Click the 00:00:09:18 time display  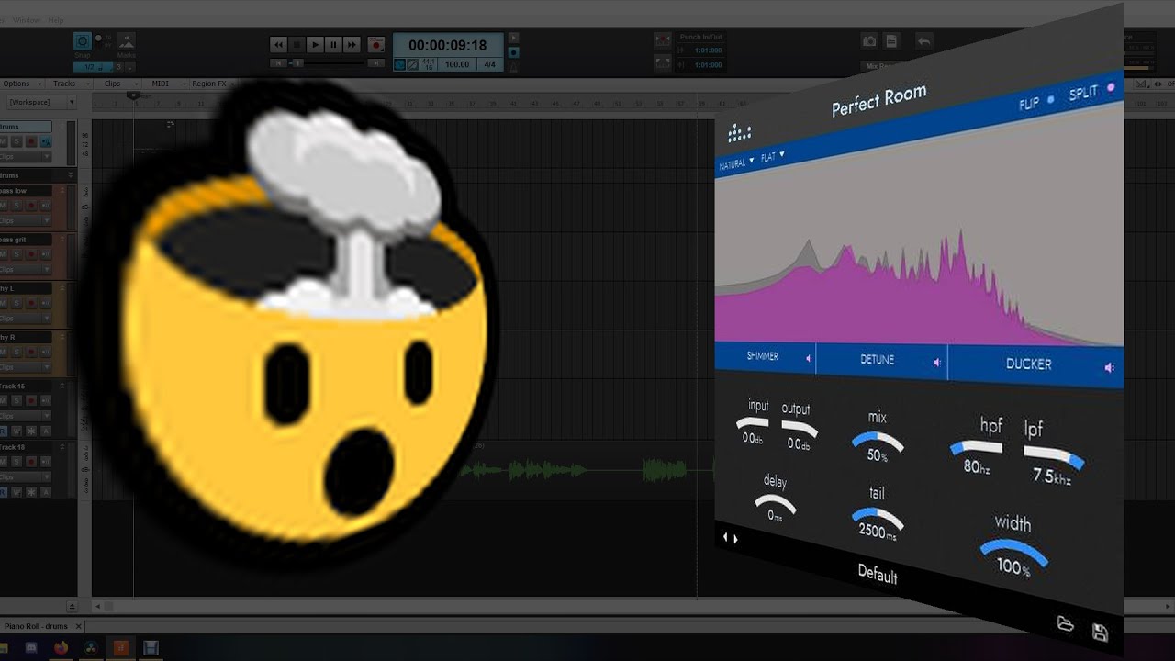click(x=448, y=45)
